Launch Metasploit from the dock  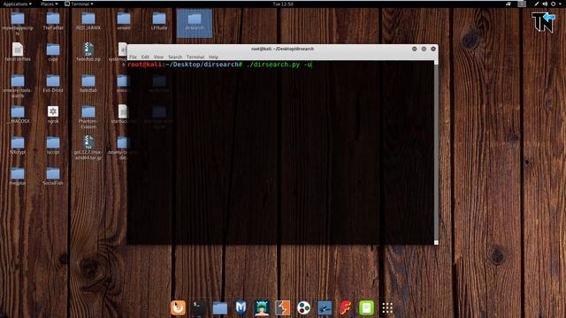241,308
